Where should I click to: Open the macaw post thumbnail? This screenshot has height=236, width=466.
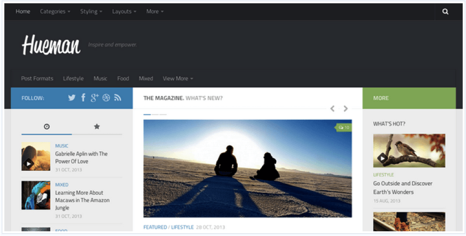pos(36,196)
